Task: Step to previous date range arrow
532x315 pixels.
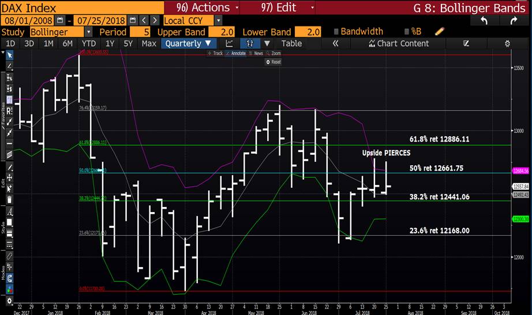Action: point(144,20)
